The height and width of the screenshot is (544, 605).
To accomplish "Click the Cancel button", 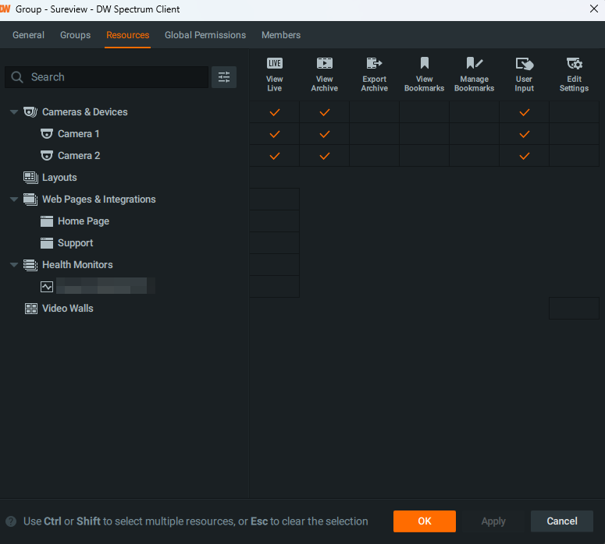I will click(562, 521).
